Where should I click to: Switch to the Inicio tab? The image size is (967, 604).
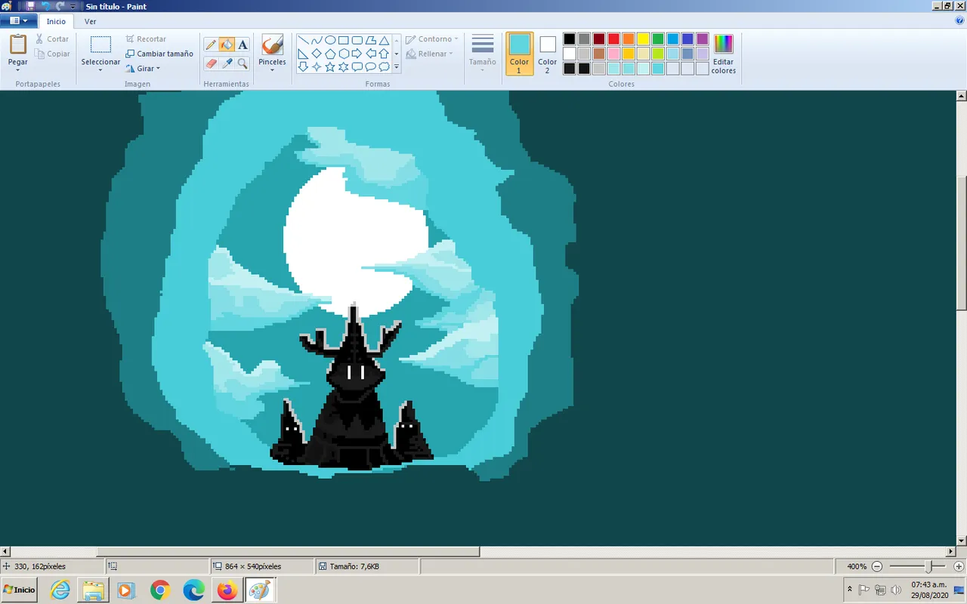click(56, 22)
